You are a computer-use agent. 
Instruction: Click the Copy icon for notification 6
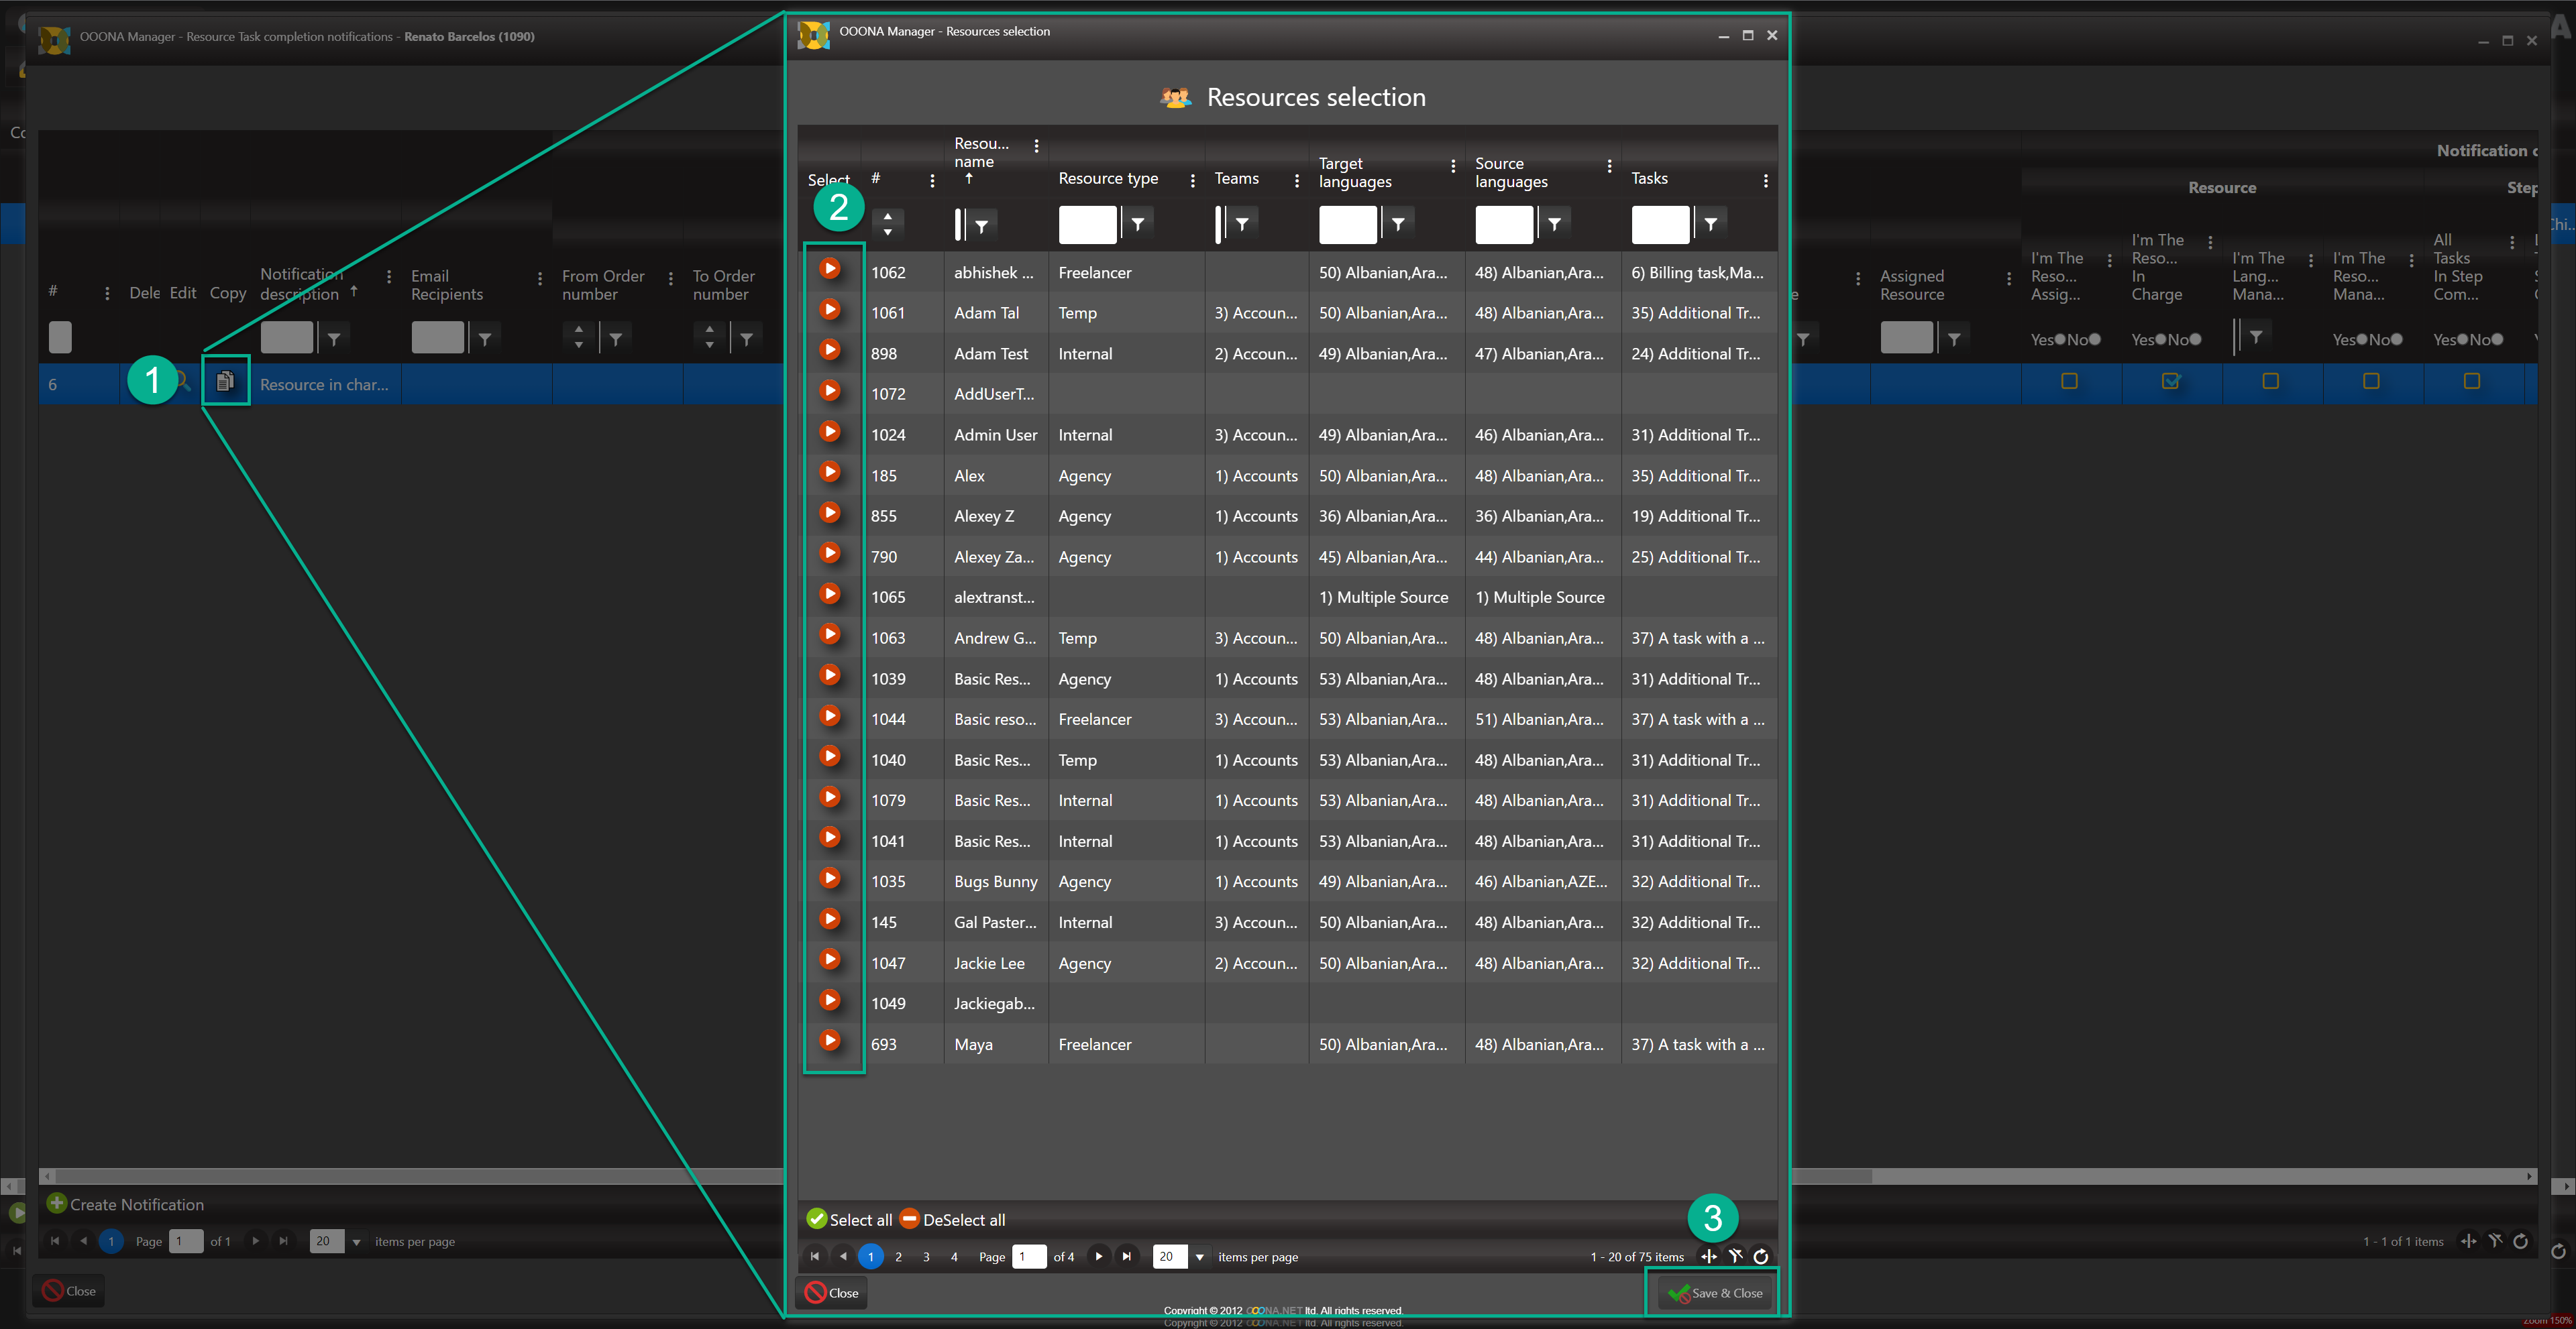[225, 381]
